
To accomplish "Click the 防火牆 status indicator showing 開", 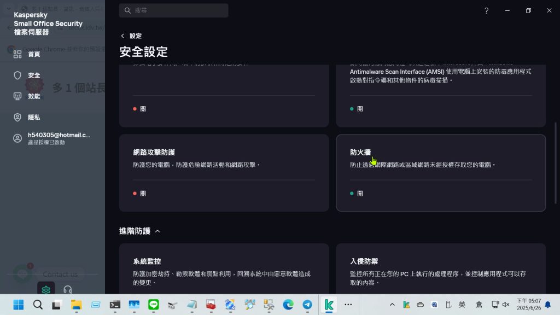I will (357, 193).
